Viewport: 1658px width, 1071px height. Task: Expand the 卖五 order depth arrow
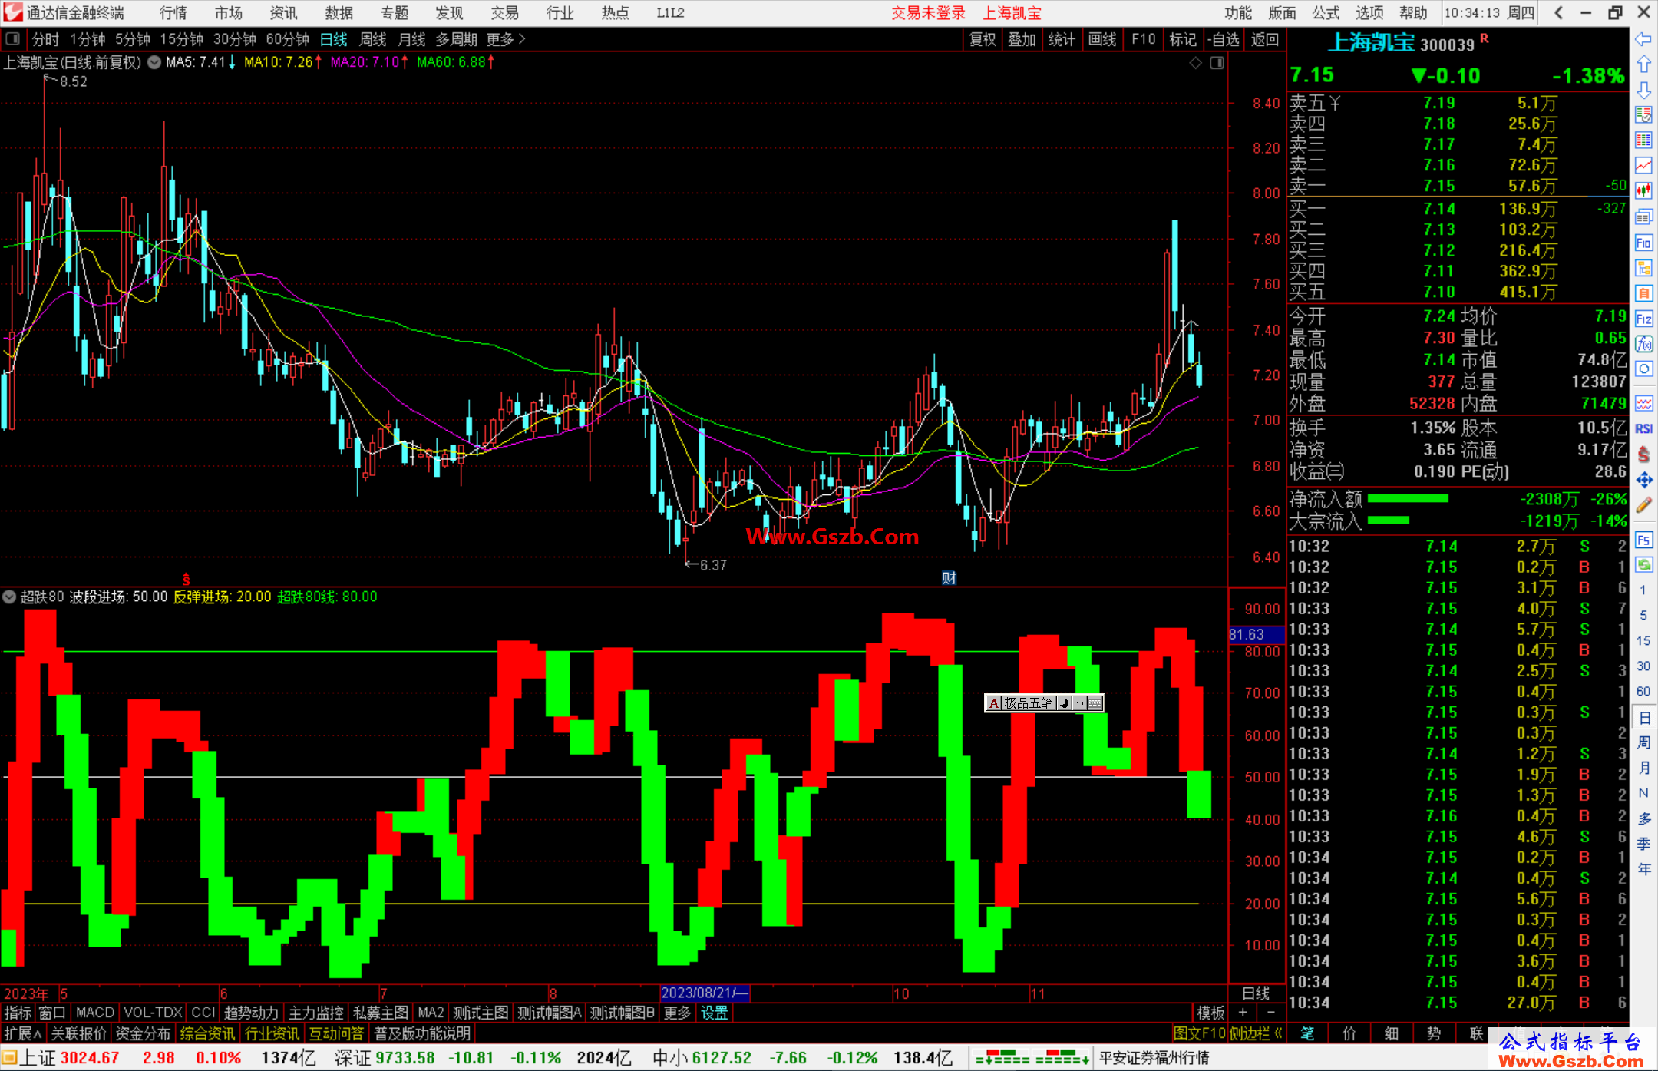coord(1335,103)
